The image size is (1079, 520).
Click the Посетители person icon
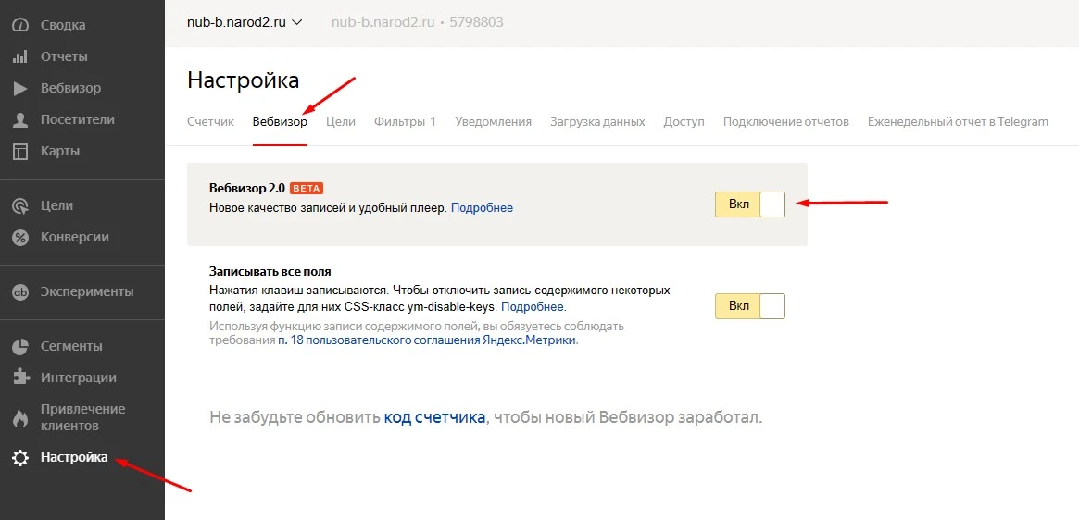click(x=20, y=120)
